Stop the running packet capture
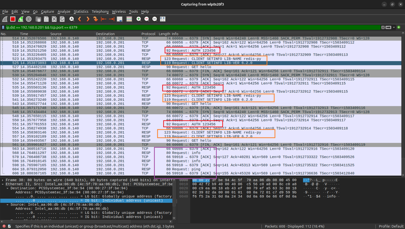The height and width of the screenshot is (229, 405). click(13, 19)
